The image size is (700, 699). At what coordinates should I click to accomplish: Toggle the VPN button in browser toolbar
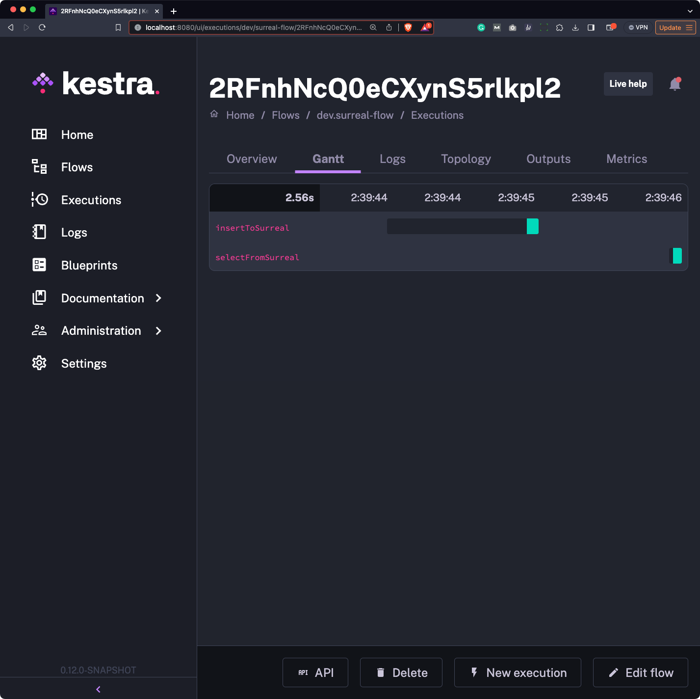(638, 27)
